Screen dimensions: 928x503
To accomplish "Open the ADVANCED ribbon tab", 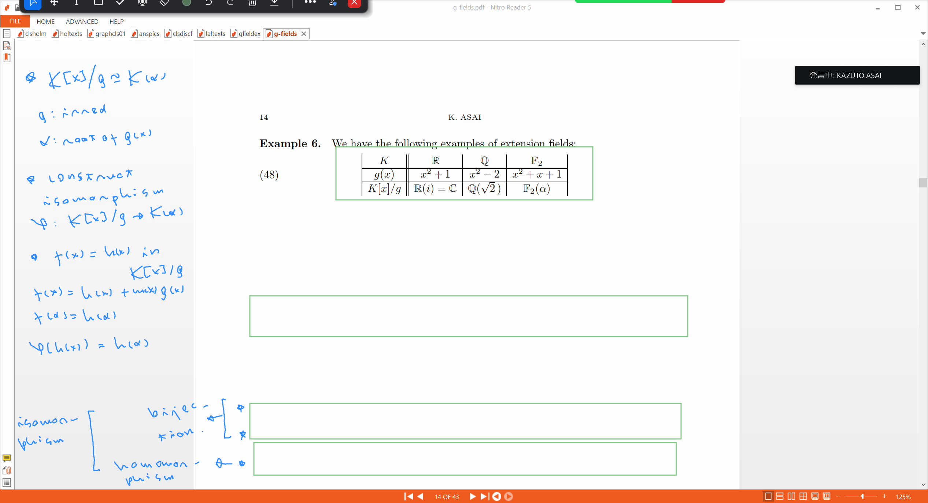I will pyautogui.click(x=82, y=21).
